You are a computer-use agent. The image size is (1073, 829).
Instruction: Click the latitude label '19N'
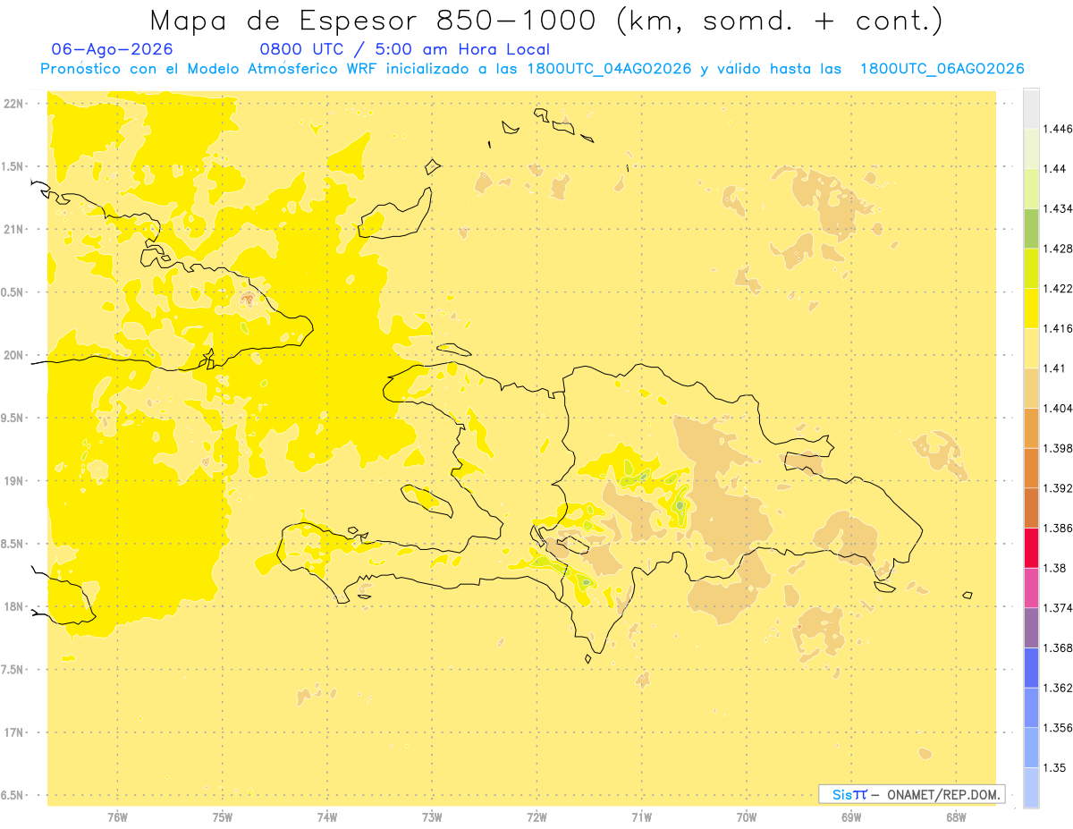tap(13, 481)
